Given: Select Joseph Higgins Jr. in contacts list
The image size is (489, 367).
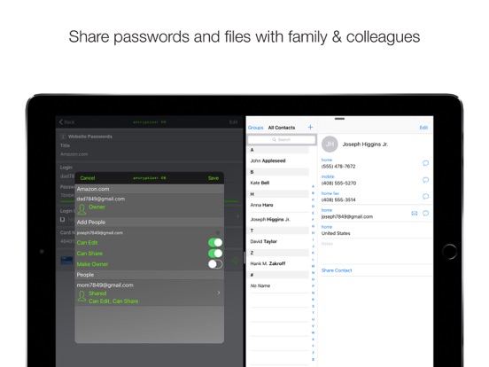Looking at the screenshot, I should [270, 219].
